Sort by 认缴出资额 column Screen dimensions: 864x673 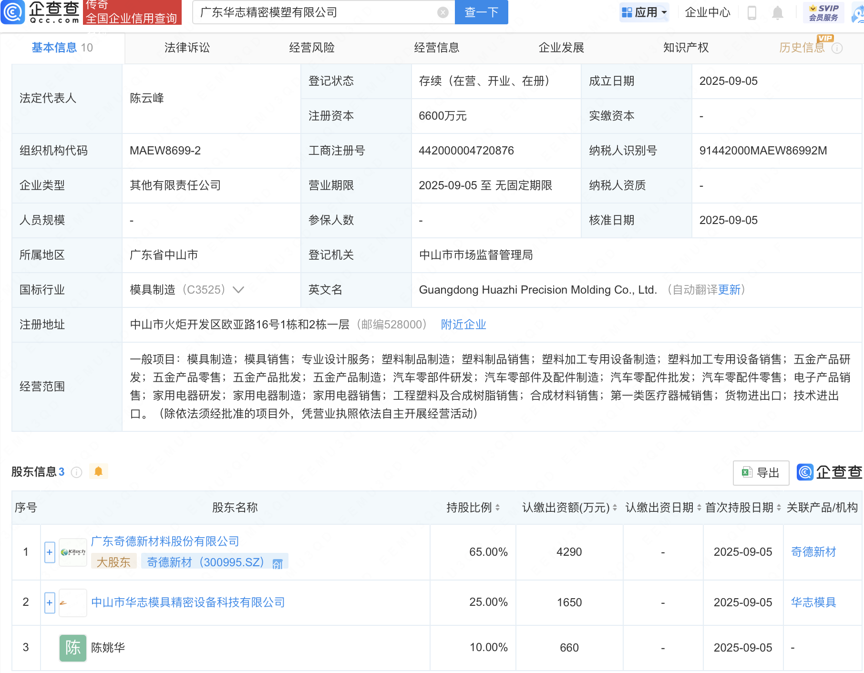615,508
